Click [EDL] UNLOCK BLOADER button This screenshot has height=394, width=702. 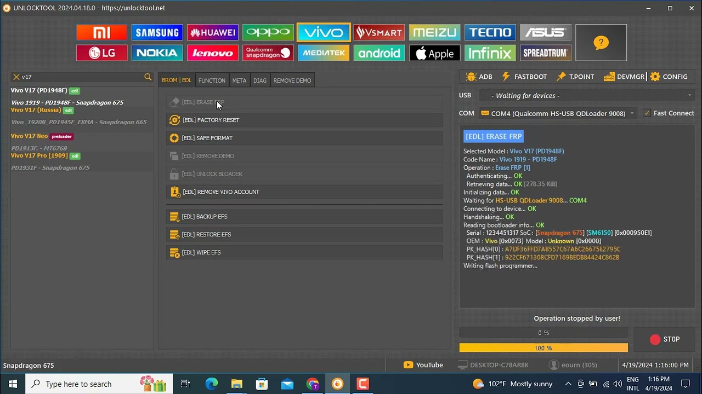point(304,174)
